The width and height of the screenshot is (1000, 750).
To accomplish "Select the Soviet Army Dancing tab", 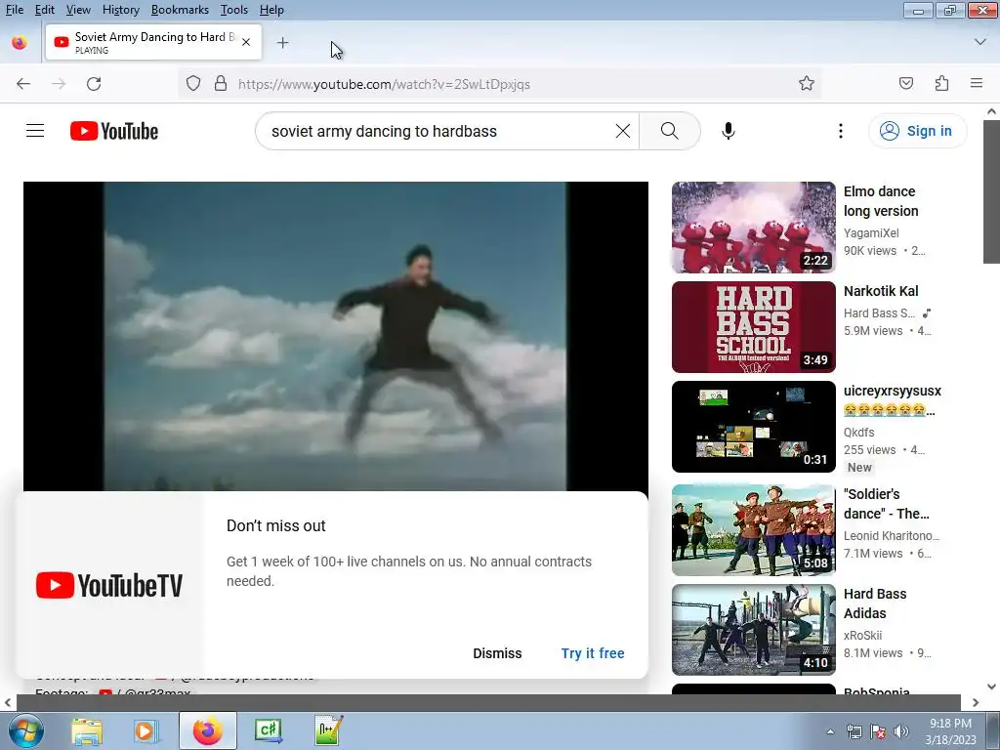I will tap(153, 42).
